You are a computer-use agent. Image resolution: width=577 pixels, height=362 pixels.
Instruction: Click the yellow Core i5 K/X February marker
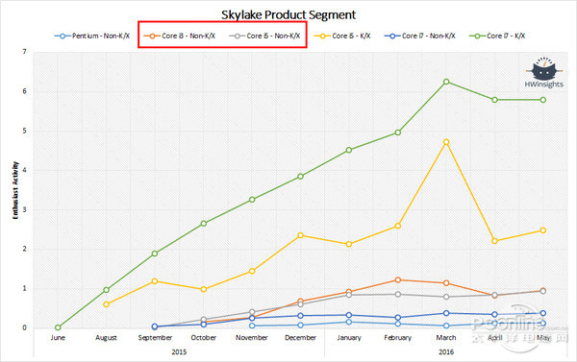(398, 226)
